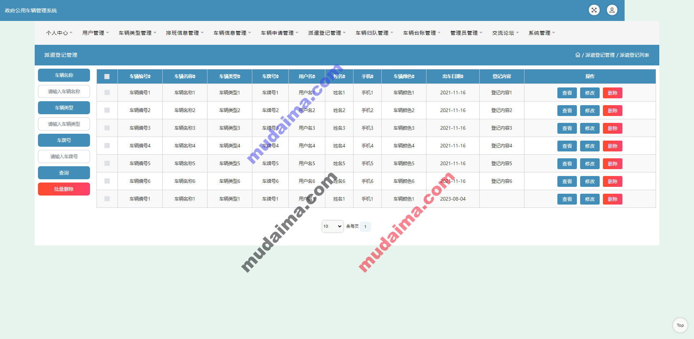Viewport: 694px width, 339px height.
Task: Click the blue 车辆类型 filter label
Action: pos(64,108)
